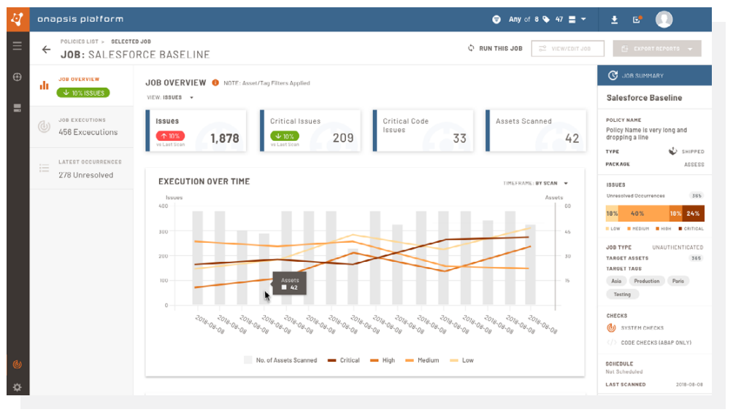Open the Latest Occurrences tab
This screenshot has width=733, height=415.
pyautogui.click(x=81, y=168)
